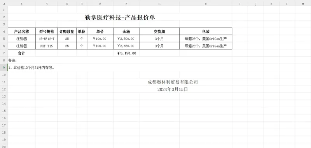This screenshot has width=311, height=148.
Task: Click the 3个月 cell in row 6
Action: (x=159, y=46)
